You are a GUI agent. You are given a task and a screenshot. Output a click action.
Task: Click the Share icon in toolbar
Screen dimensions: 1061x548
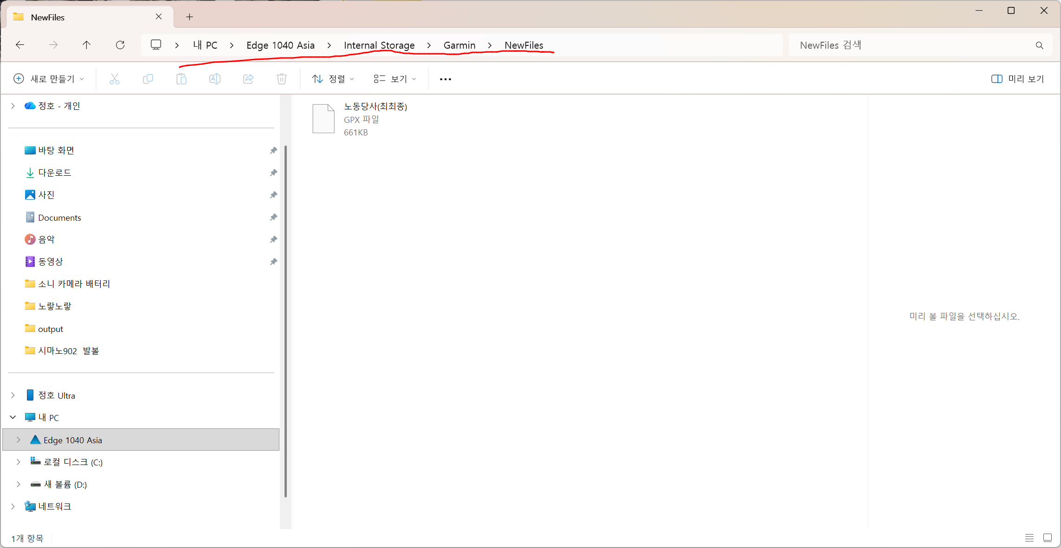248,79
